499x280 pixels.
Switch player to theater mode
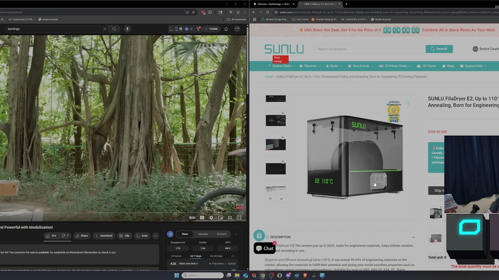pyautogui.click(x=230, y=218)
